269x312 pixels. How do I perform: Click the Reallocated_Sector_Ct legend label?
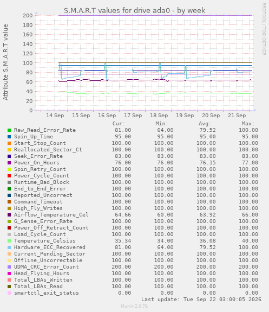click(x=48, y=150)
